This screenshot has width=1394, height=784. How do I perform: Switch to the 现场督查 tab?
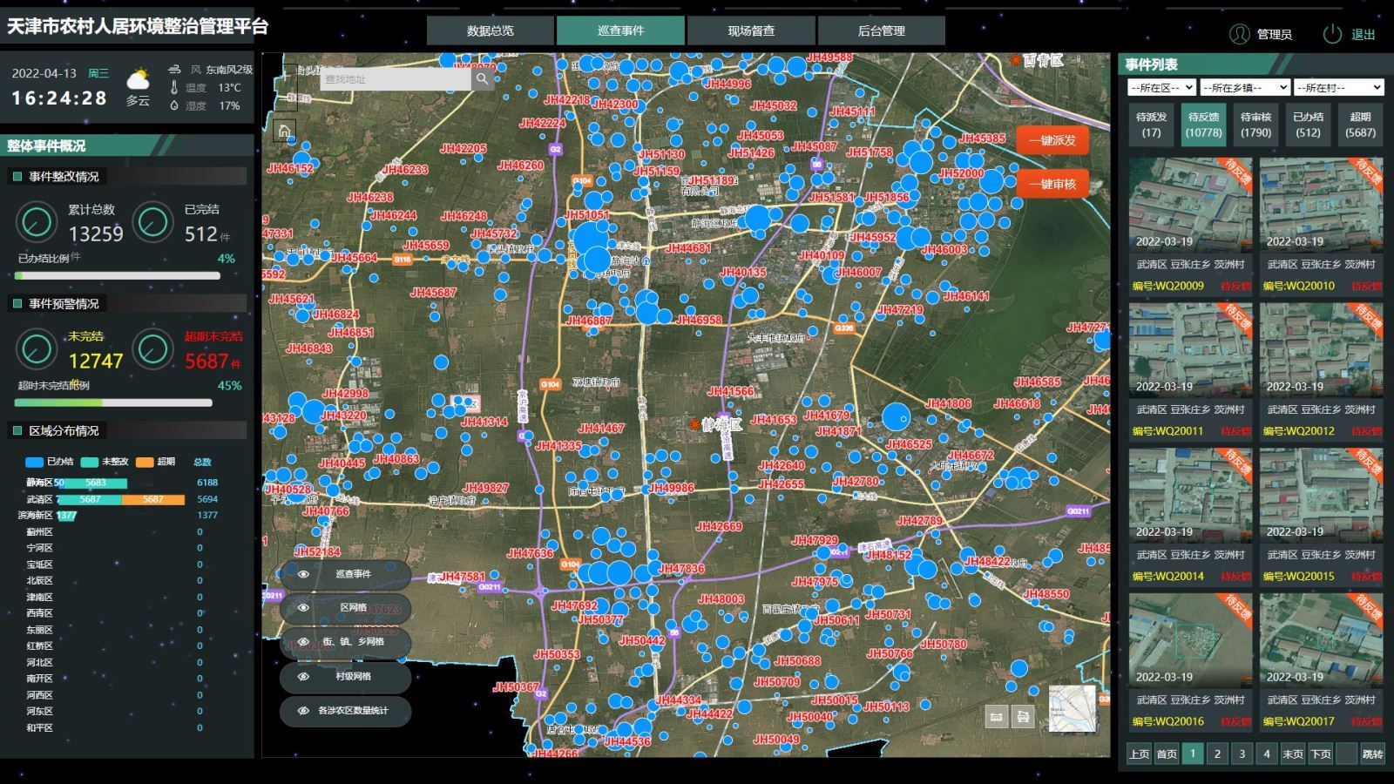(751, 30)
